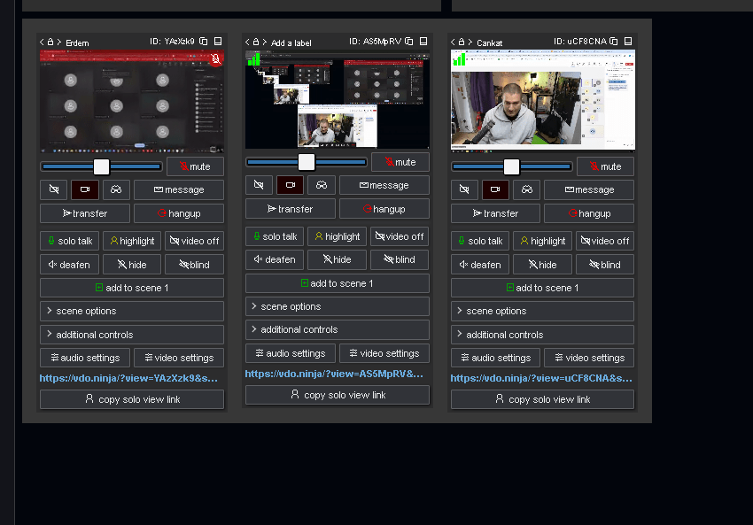
Task: Click Erdem video preview thumbnail
Action: pyautogui.click(x=132, y=101)
